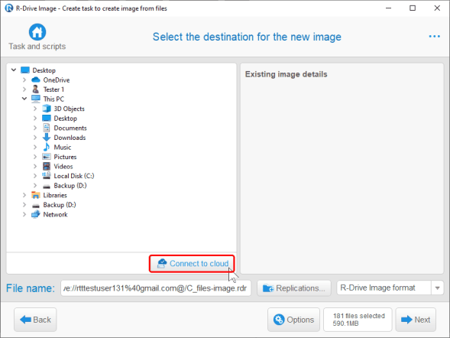Expand Backup (D:) under This PC
450x338 pixels.
pos(35,186)
